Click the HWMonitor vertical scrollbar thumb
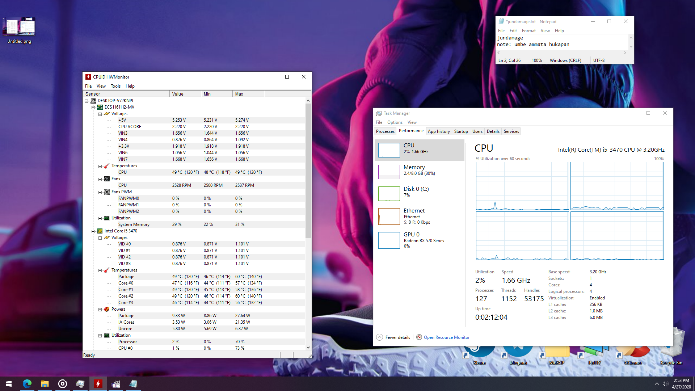Viewport: 695px width, 391px height. pyautogui.click(x=308, y=171)
